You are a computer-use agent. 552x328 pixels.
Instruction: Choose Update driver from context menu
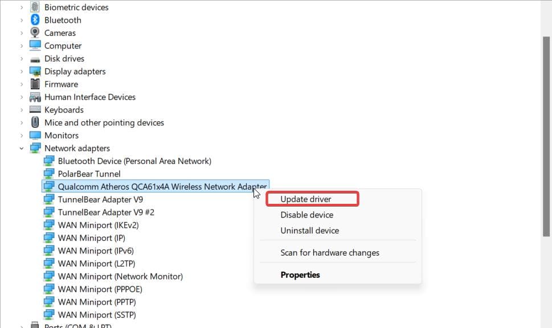(x=306, y=199)
